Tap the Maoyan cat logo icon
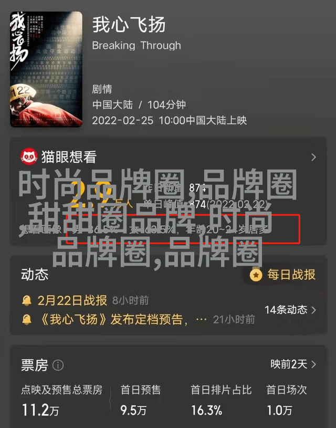This screenshot has height=428, width=336. click(29, 157)
